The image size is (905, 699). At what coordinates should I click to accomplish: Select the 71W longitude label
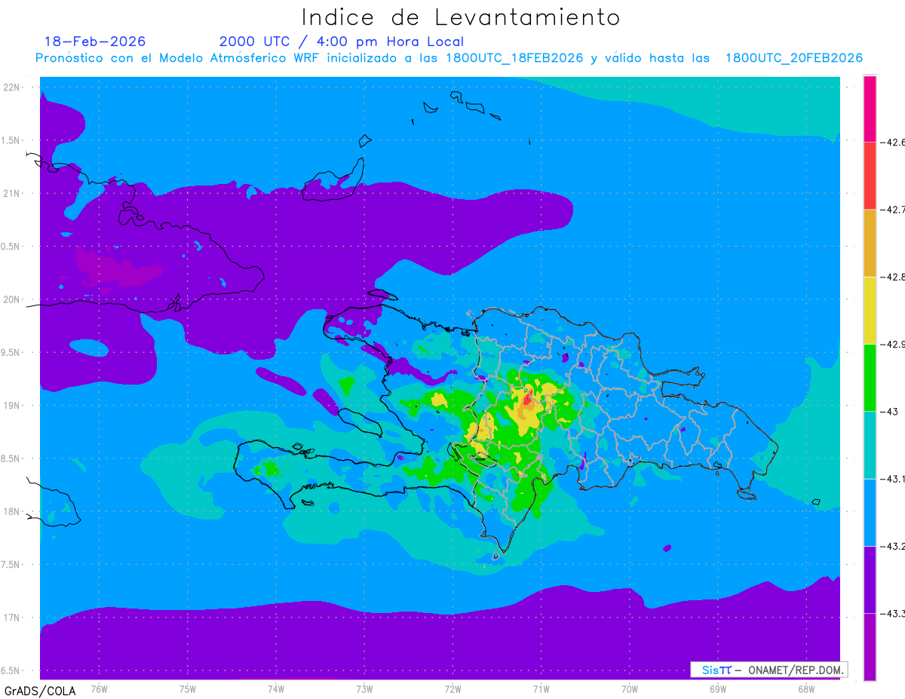pos(541,688)
